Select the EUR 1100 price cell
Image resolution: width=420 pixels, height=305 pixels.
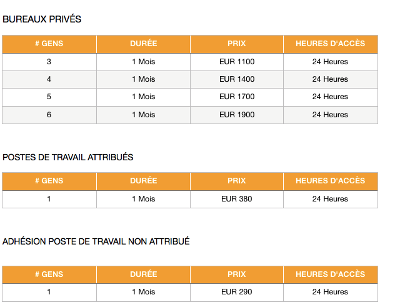pos(237,62)
